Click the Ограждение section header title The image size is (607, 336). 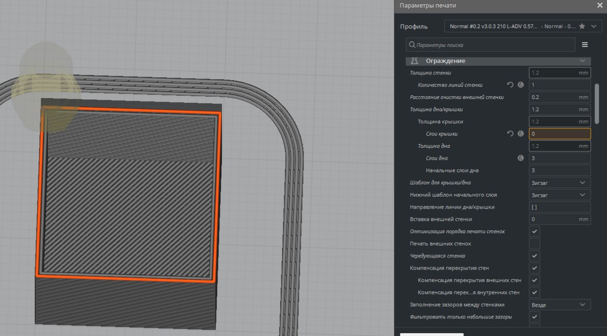[x=445, y=61]
